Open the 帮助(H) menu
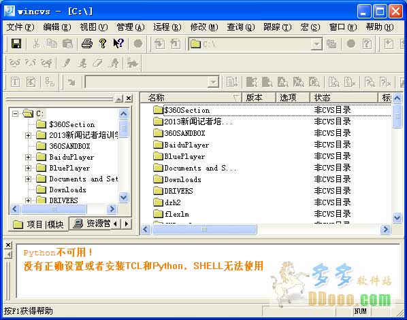The height and width of the screenshot is (320, 407). (x=380, y=27)
